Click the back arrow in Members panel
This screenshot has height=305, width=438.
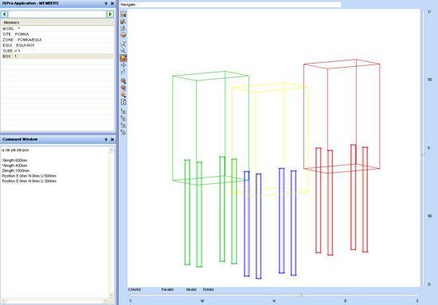tap(4, 14)
